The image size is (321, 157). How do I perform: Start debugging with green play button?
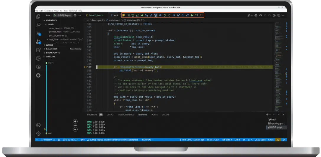point(55,15)
